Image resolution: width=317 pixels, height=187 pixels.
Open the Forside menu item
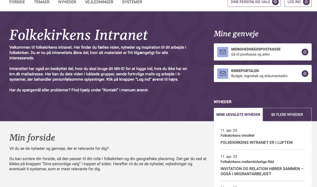pyautogui.click(x=17, y=2)
